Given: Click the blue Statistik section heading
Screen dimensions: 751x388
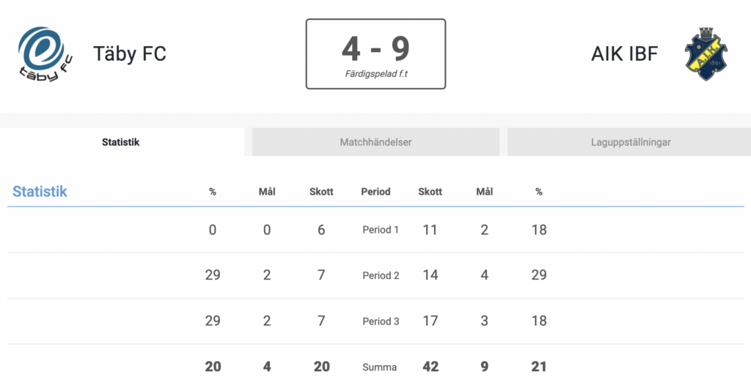Looking at the screenshot, I should pos(40,191).
